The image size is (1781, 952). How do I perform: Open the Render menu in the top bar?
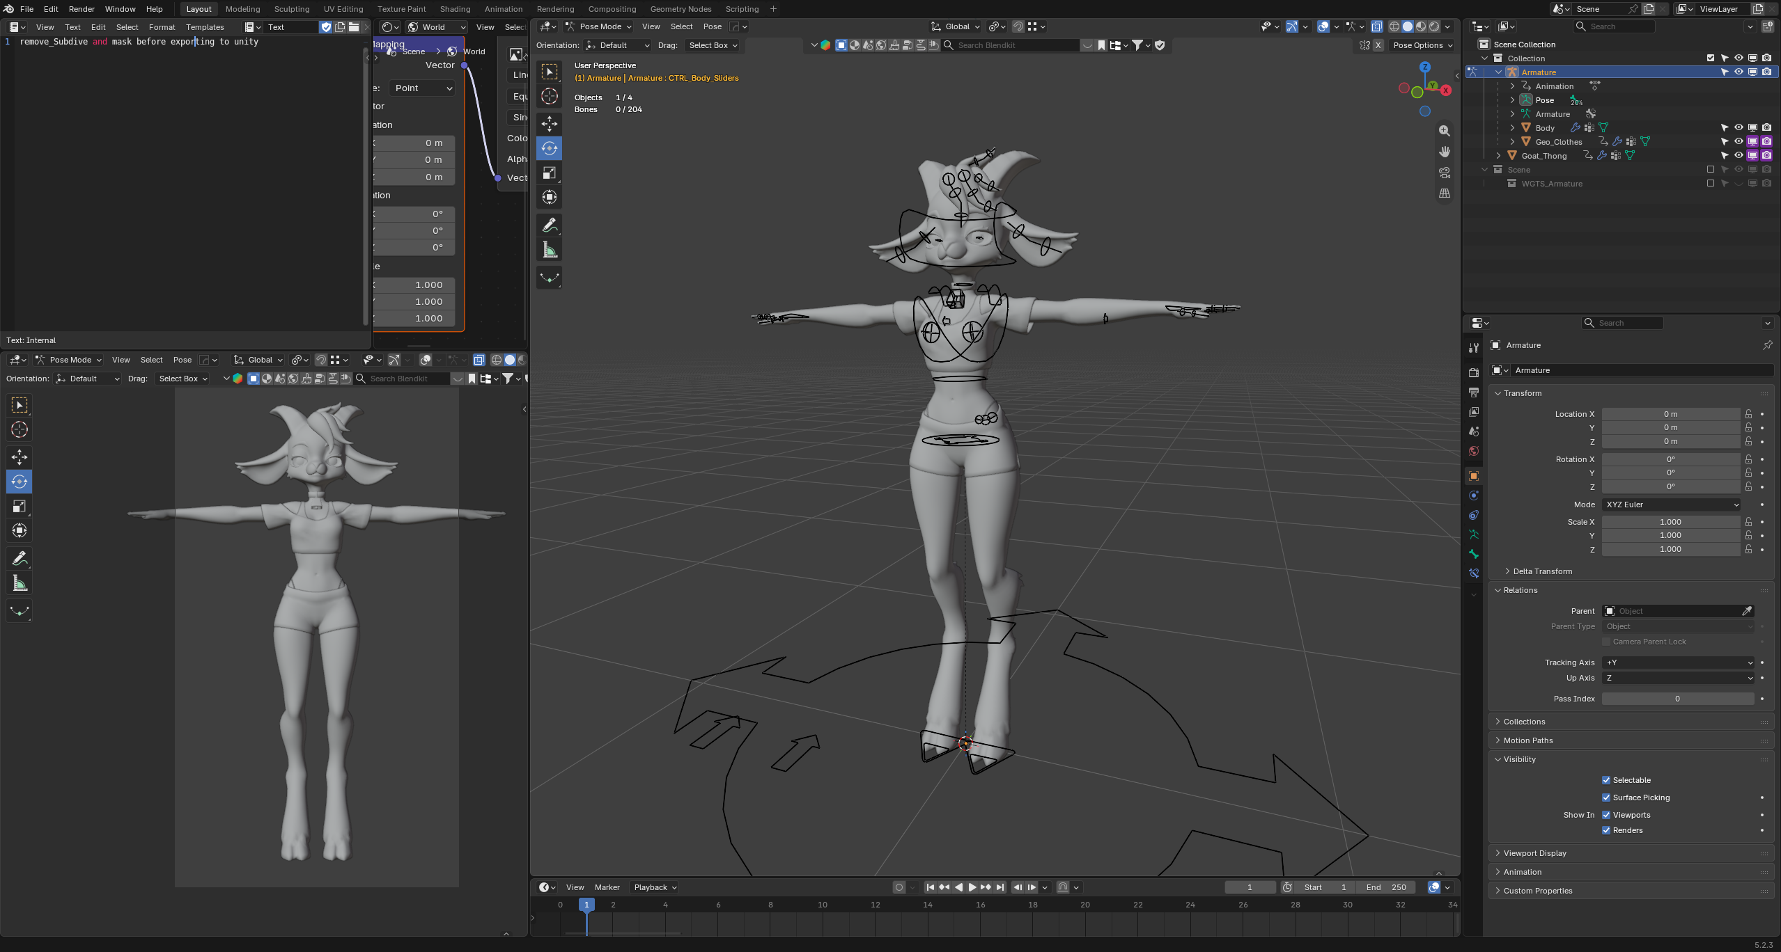click(x=81, y=9)
